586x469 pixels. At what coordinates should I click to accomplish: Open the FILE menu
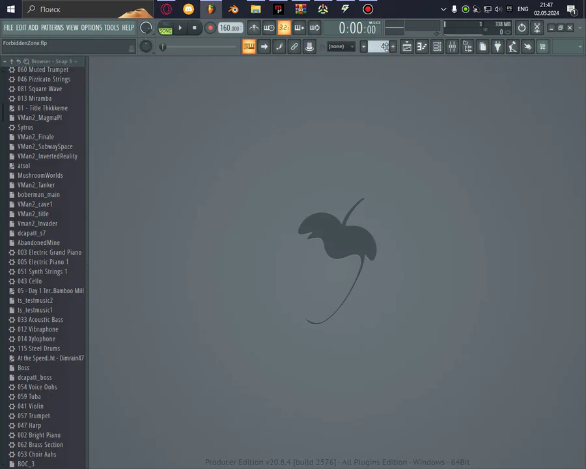8,27
